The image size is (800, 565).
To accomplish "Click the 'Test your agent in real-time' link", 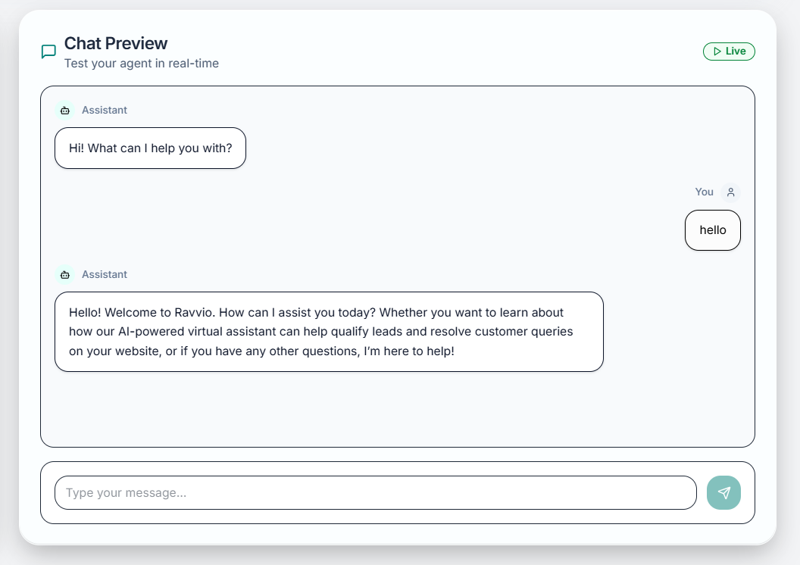I will [142, 64].
